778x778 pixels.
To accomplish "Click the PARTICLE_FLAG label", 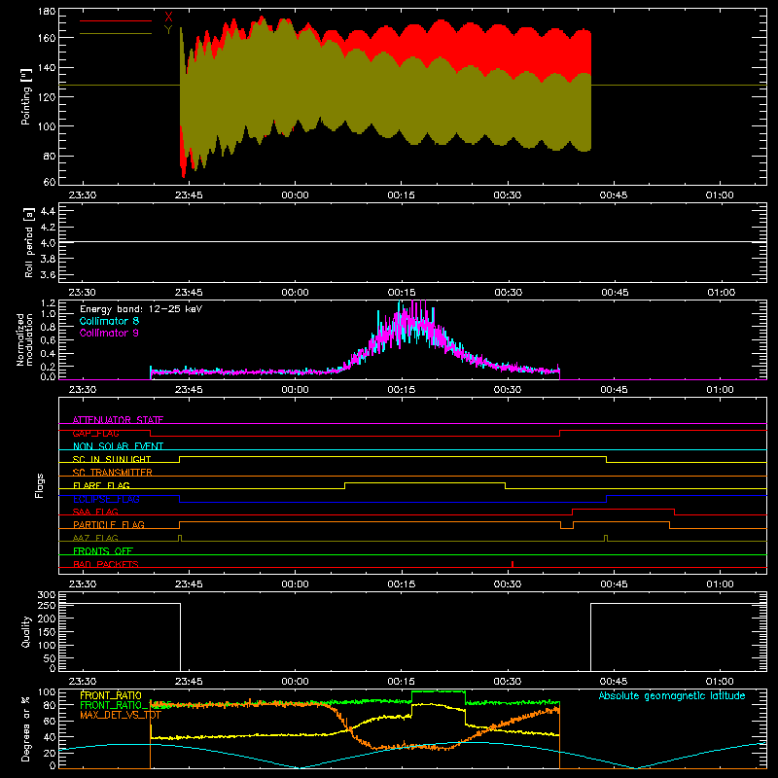I will [x=109, y=524].
